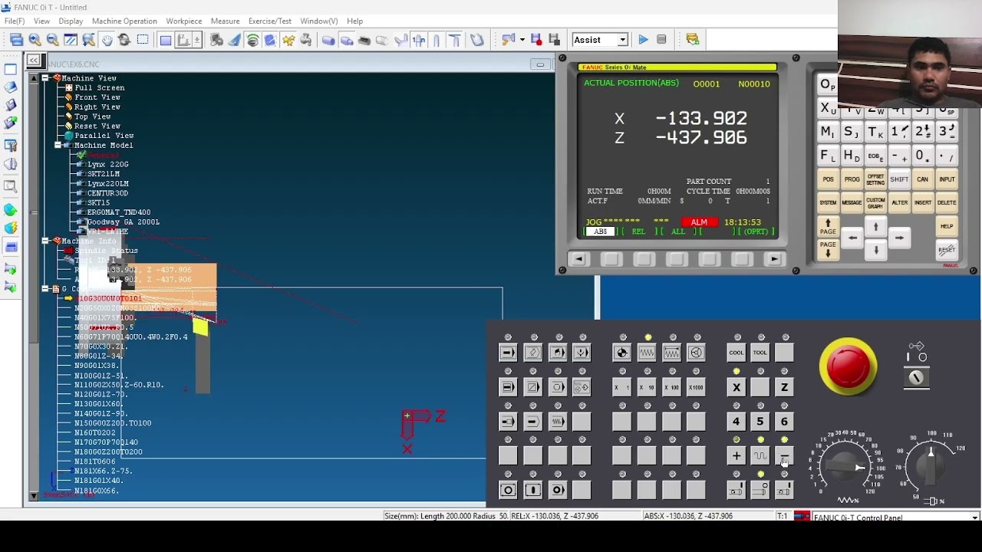The width and height of the screenshot is (982, 552).
Task: Select the X 10 increment button
Action: tap(647, 387)
